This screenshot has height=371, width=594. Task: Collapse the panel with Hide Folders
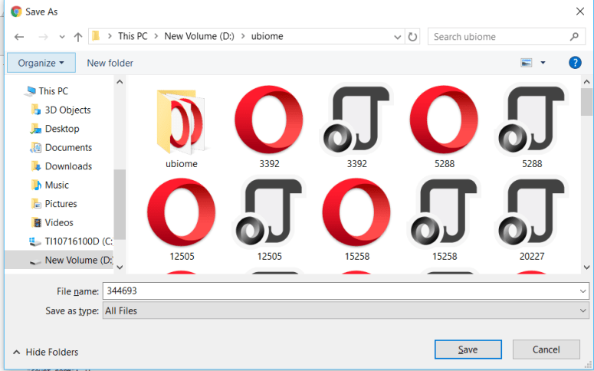click(46, 352)
